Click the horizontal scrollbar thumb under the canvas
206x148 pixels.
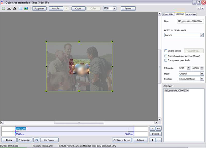79,123
